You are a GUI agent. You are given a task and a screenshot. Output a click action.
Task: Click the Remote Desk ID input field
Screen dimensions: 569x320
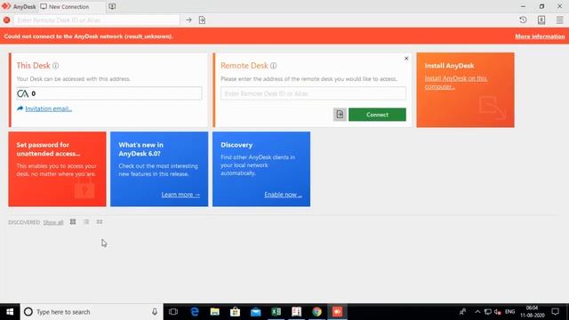click(313, 93)
